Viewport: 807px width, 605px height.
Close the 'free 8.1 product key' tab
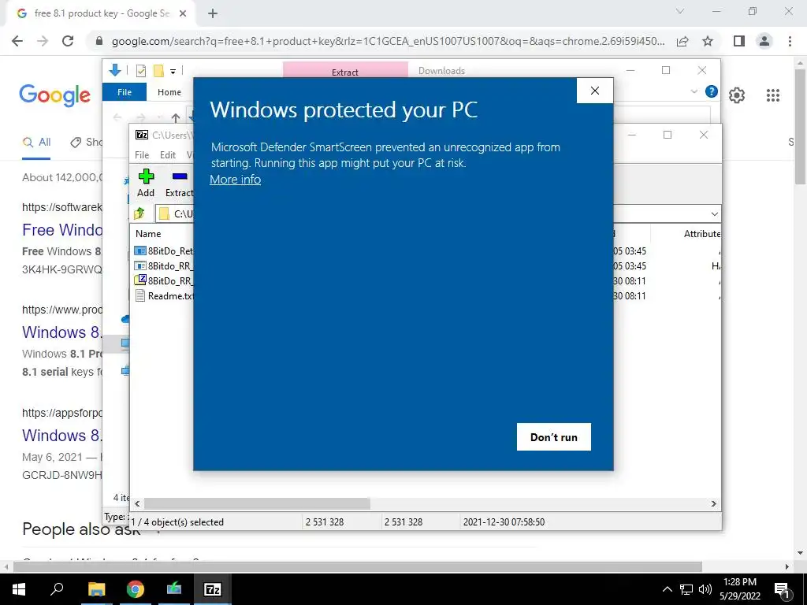[183, 14]
